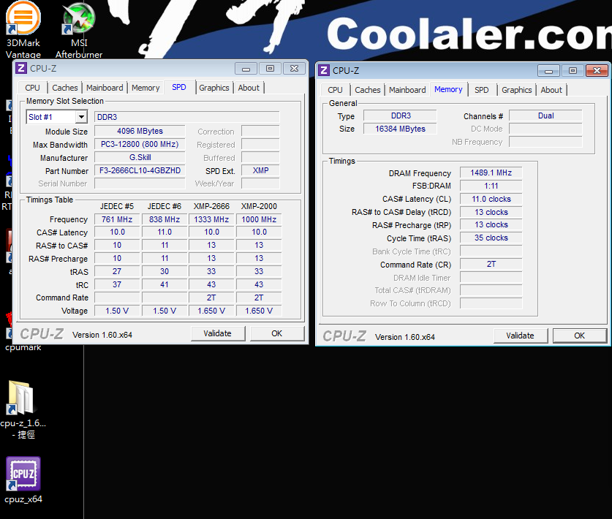The height and width of the screenshot is (519, 612).
Task: Open the Caches tab in the SPD window
Action: click(65, 88)
